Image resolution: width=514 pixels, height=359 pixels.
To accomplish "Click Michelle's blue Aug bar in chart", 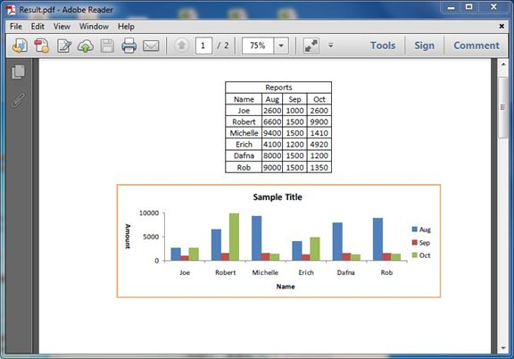I will [x=257, y=238].
